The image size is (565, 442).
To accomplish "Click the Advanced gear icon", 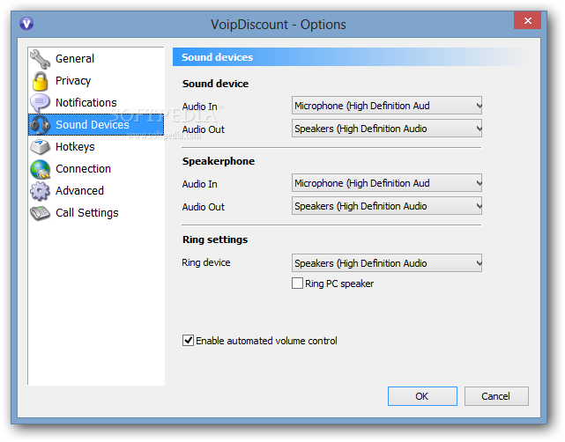I will coord(40,191).
